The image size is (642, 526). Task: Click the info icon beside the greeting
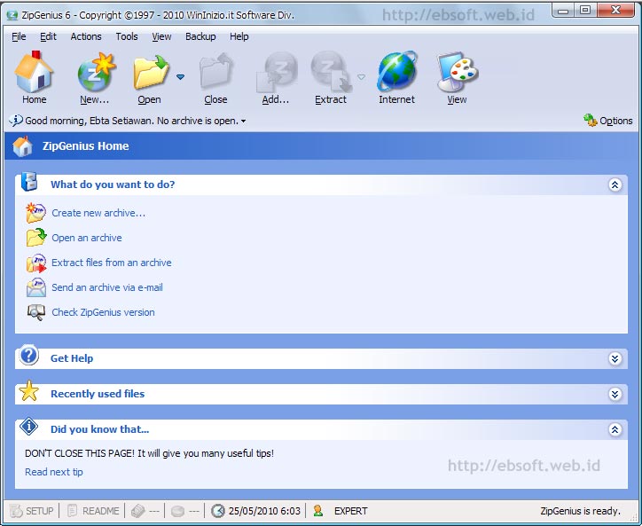[x=16, y=121]
